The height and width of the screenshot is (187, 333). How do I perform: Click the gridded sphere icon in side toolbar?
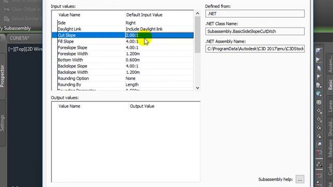coord(319,102)
